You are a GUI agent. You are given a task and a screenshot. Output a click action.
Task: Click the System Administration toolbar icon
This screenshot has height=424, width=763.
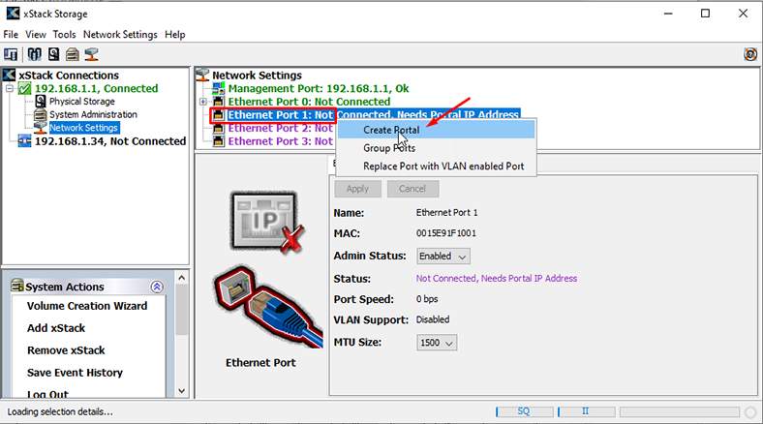coord(73,54)
